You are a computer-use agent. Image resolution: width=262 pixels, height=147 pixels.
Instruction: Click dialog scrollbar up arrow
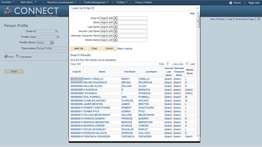[198, 13]
